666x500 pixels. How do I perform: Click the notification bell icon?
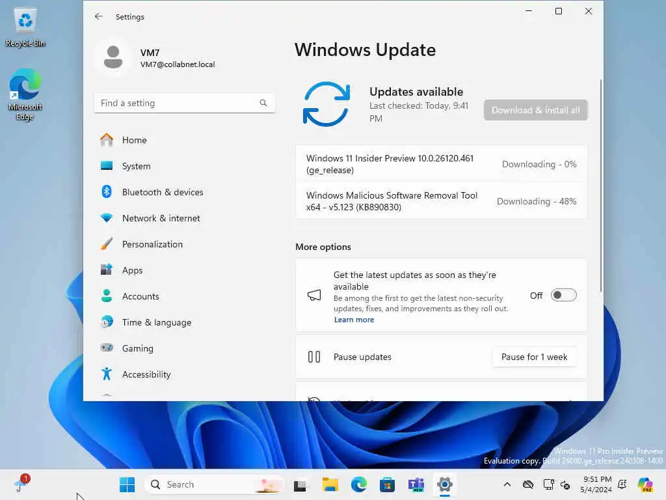[622, 484]
